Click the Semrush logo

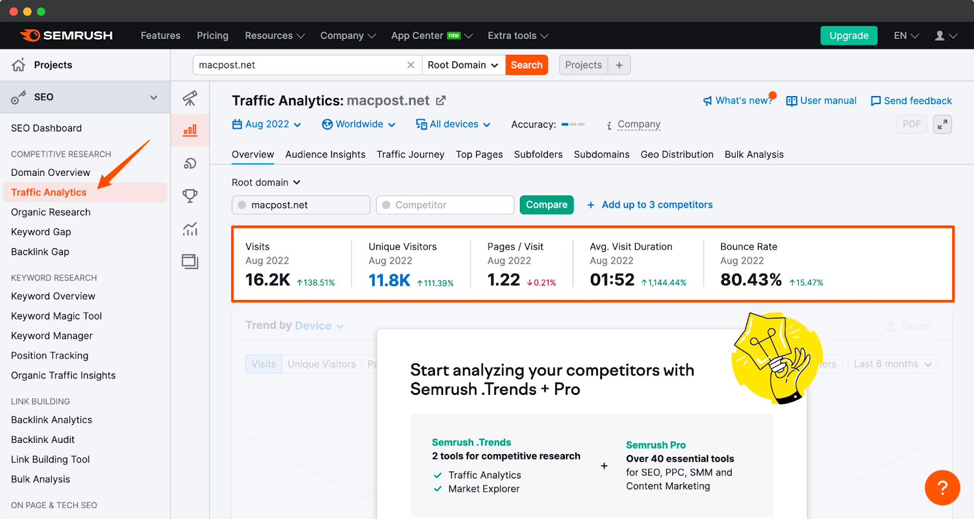tap(66, 35)
